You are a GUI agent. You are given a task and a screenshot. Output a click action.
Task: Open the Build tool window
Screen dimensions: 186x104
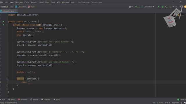tap(56, 100)
